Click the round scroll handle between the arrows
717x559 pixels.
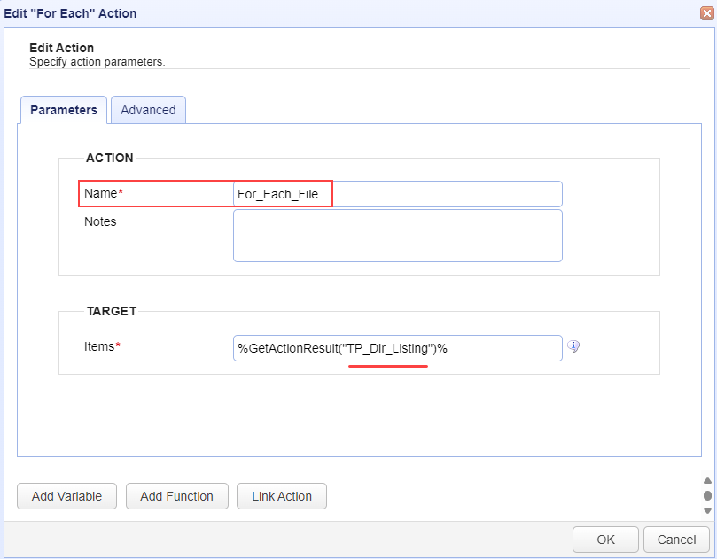pos(707,495)
